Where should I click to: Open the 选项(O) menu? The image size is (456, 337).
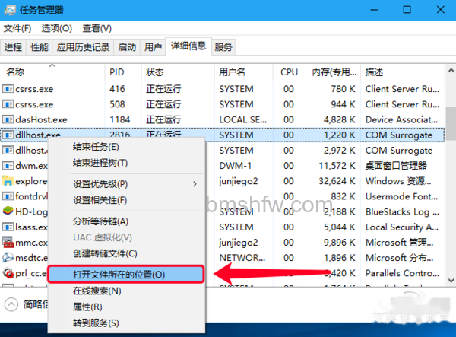(x=56, y=28)
